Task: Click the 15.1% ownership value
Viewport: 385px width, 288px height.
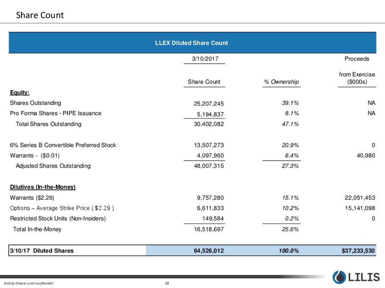Action: [x=290, y=198]
